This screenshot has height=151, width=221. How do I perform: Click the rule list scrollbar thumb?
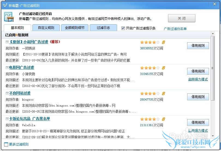click(x=213, y=68)
